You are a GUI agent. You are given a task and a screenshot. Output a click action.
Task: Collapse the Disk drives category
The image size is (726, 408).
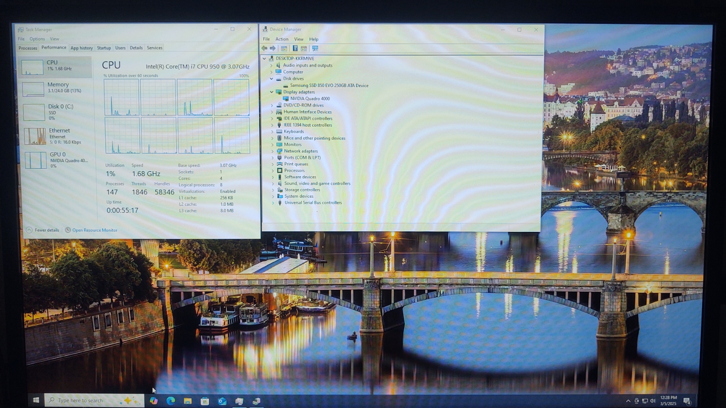click(271, 79)
